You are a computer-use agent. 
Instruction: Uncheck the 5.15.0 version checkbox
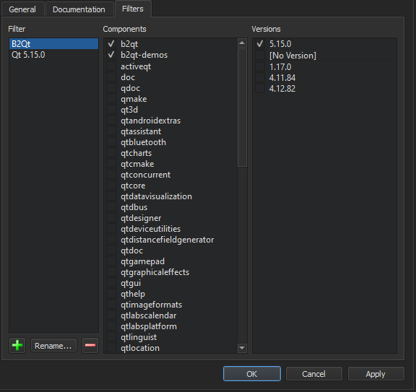click(260, 44)
